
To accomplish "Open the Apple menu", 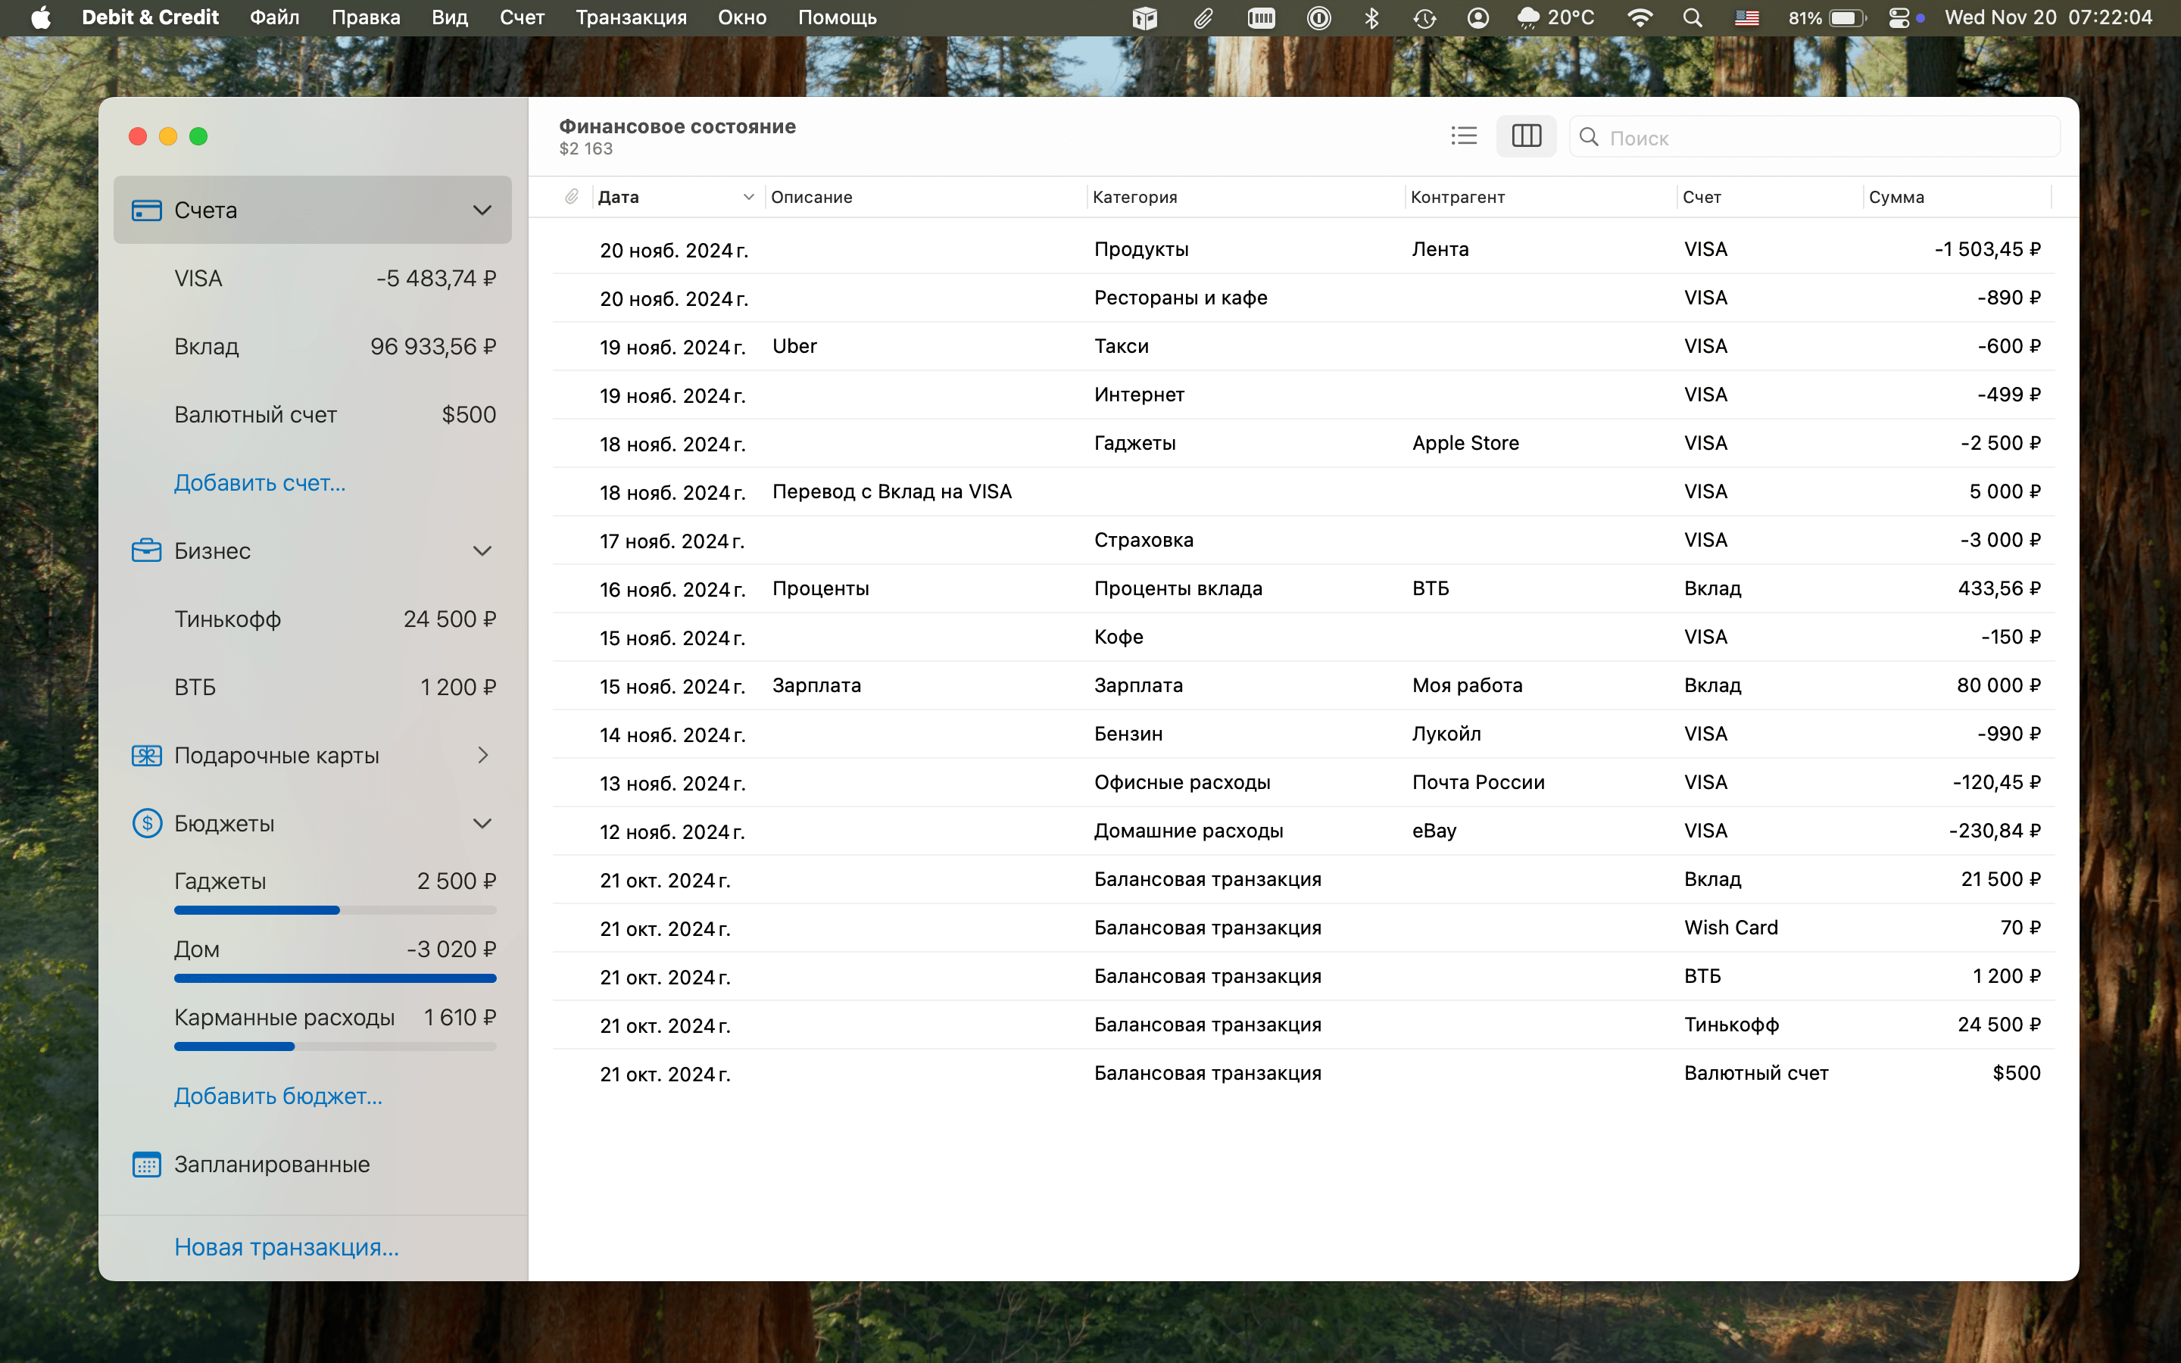I will [x=41, y=17].
